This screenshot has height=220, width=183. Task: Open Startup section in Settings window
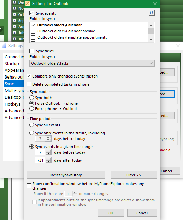pos(14,63)
